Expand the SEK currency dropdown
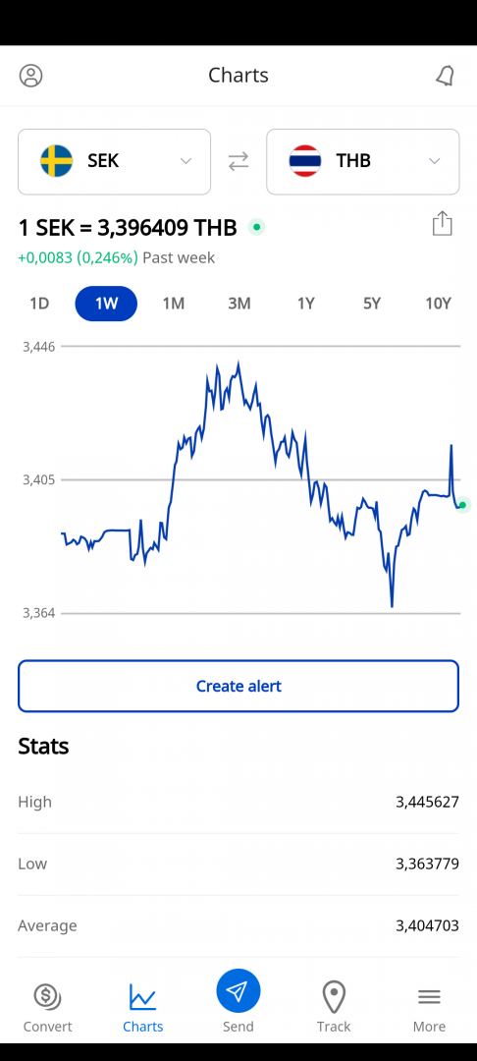Image resolution: width=477 pixels, height=1061 pixels. coord(114,161)
